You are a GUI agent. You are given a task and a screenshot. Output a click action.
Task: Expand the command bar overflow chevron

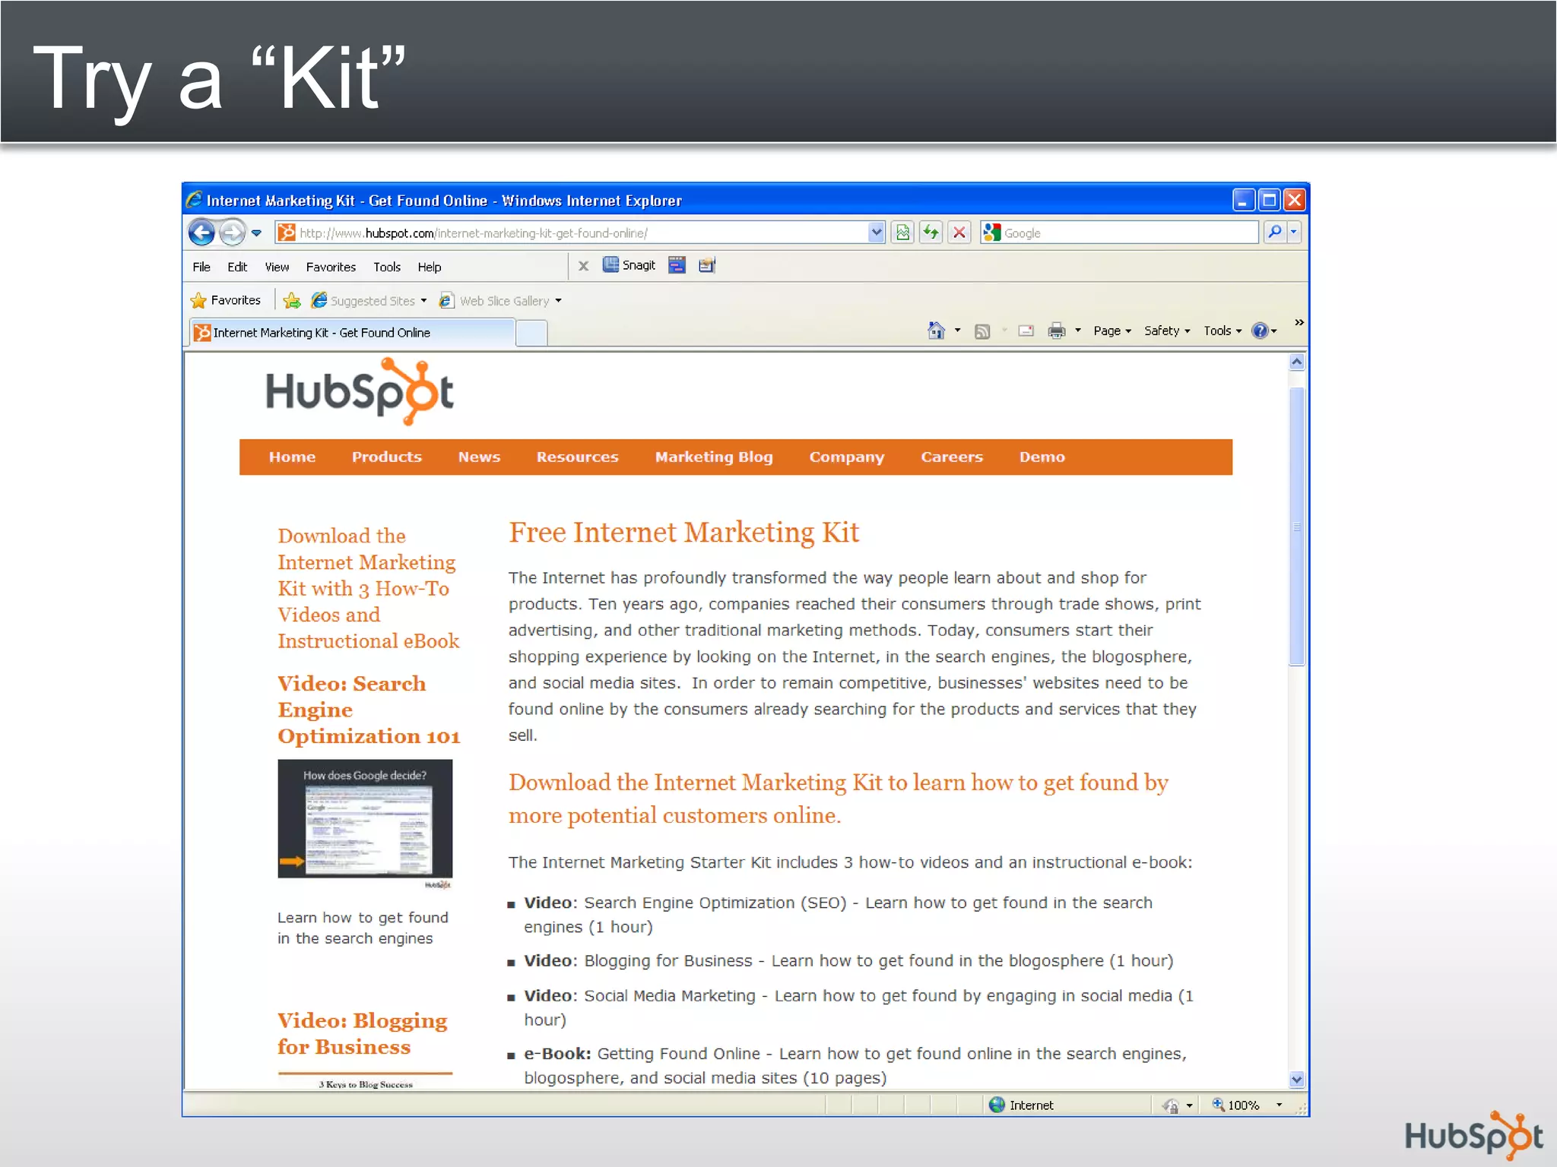click(x=1299, y=323)
